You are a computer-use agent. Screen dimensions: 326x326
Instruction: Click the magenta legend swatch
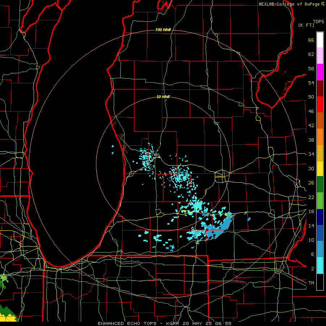(x=320, y=72)
